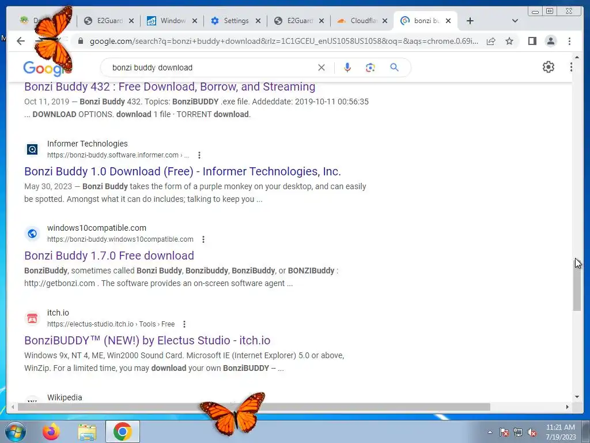Screen dimensions: 590x443
Task: Click the Chrome address bar URL
Action: pos(283,41)
